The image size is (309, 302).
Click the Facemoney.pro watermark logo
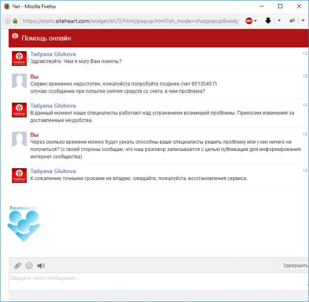(24, 224)
